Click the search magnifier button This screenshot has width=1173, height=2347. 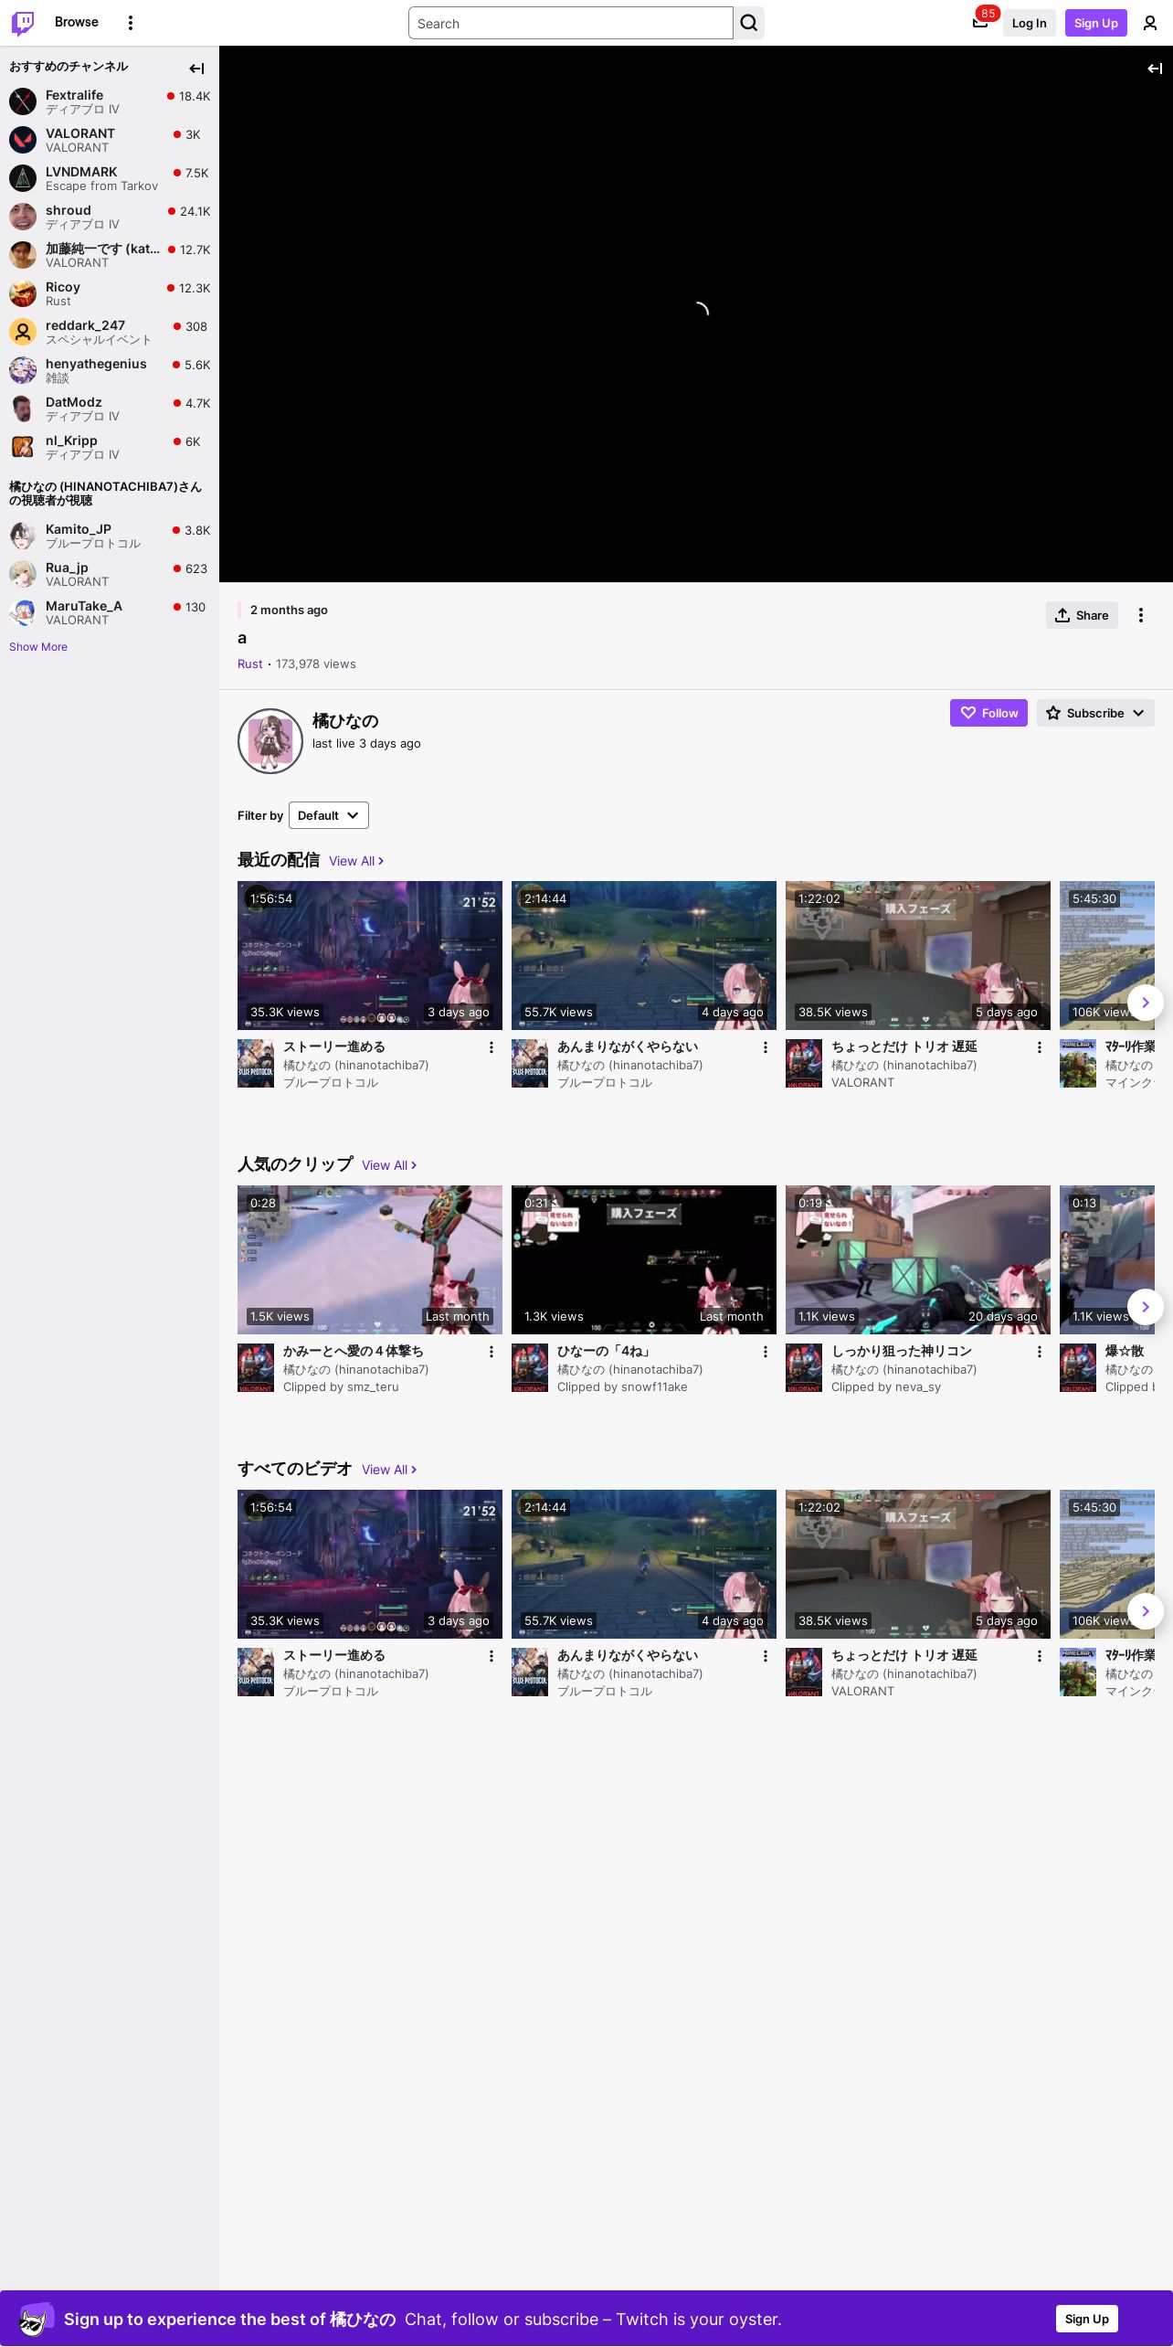[749, 23]
